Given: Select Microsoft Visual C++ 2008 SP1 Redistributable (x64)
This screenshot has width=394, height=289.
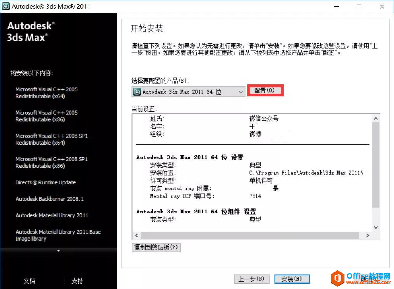Looking at the screenshot, I should pyautogui.click(x=52, y=139).
